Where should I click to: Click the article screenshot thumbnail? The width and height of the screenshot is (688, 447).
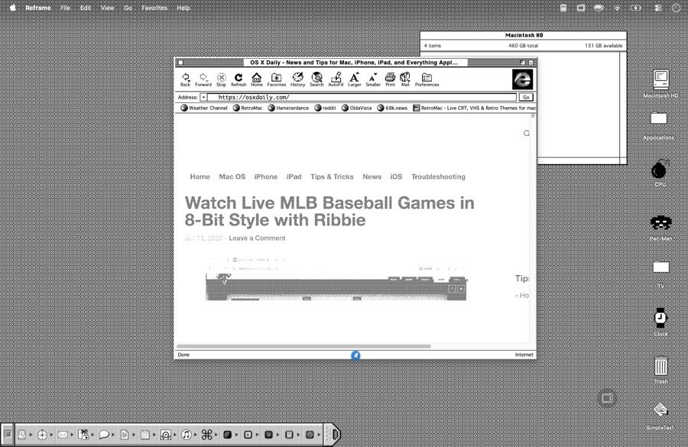(336, 279)
